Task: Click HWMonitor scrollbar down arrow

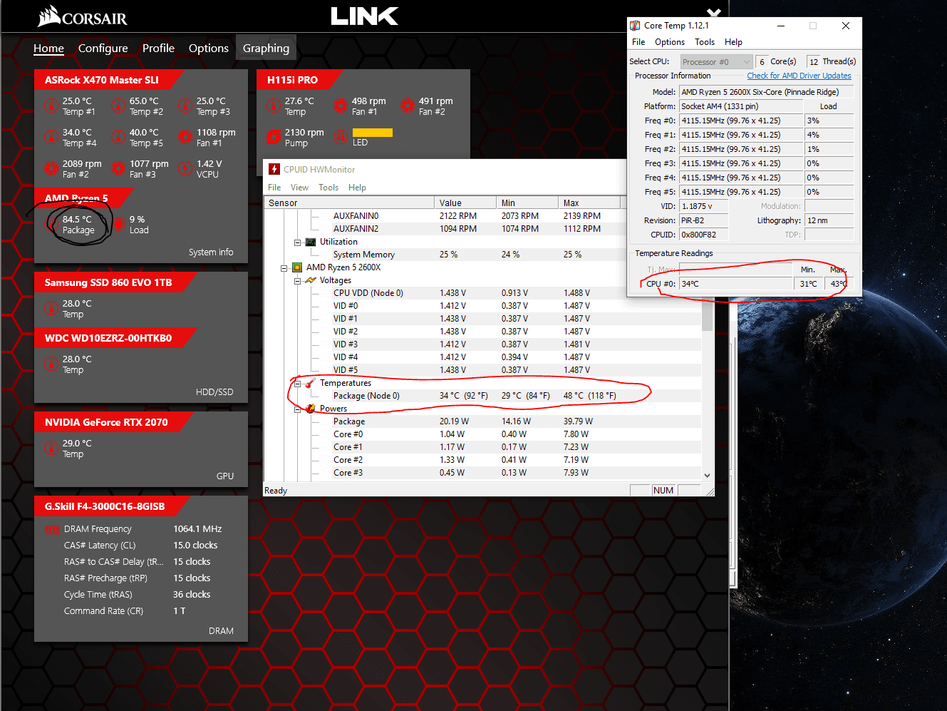Action: 707,475
